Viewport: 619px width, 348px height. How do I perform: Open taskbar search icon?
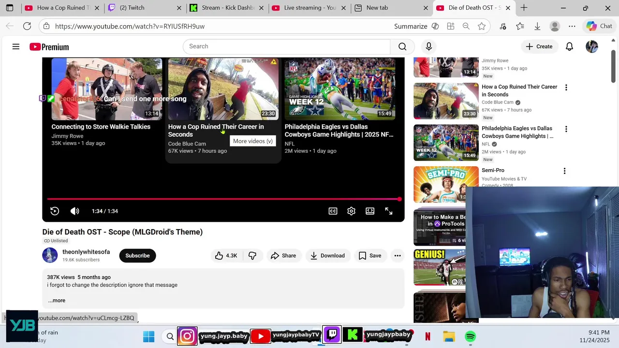point(170,336)
